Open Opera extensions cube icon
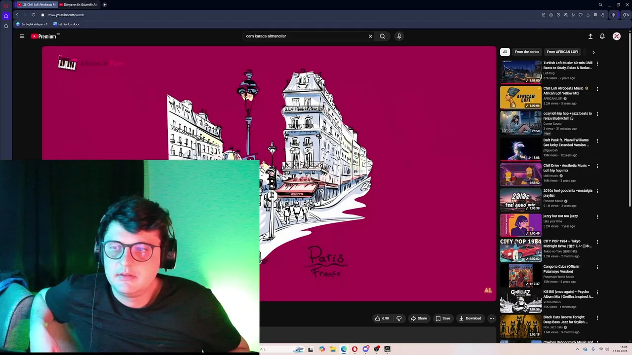The width and height of the screenshot is (632, 355). click(x=614, y=15)
